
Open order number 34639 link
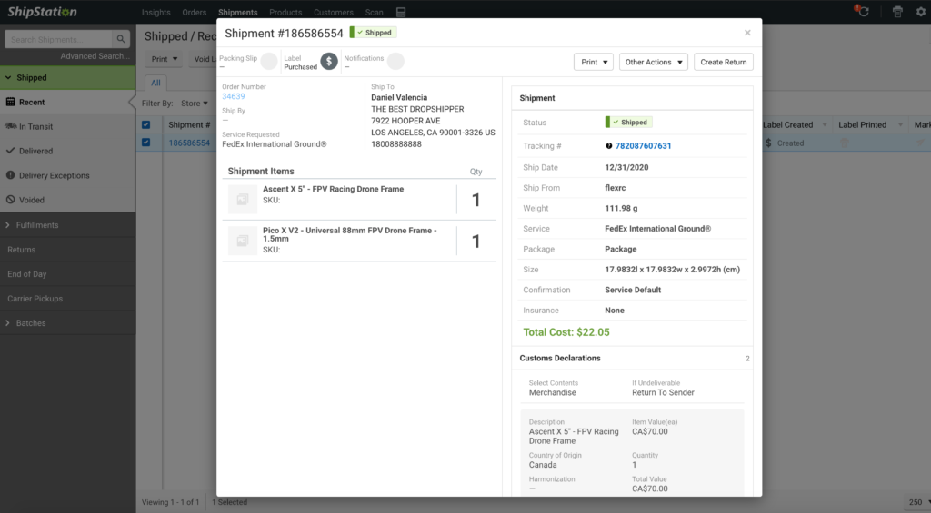[234, 96]
